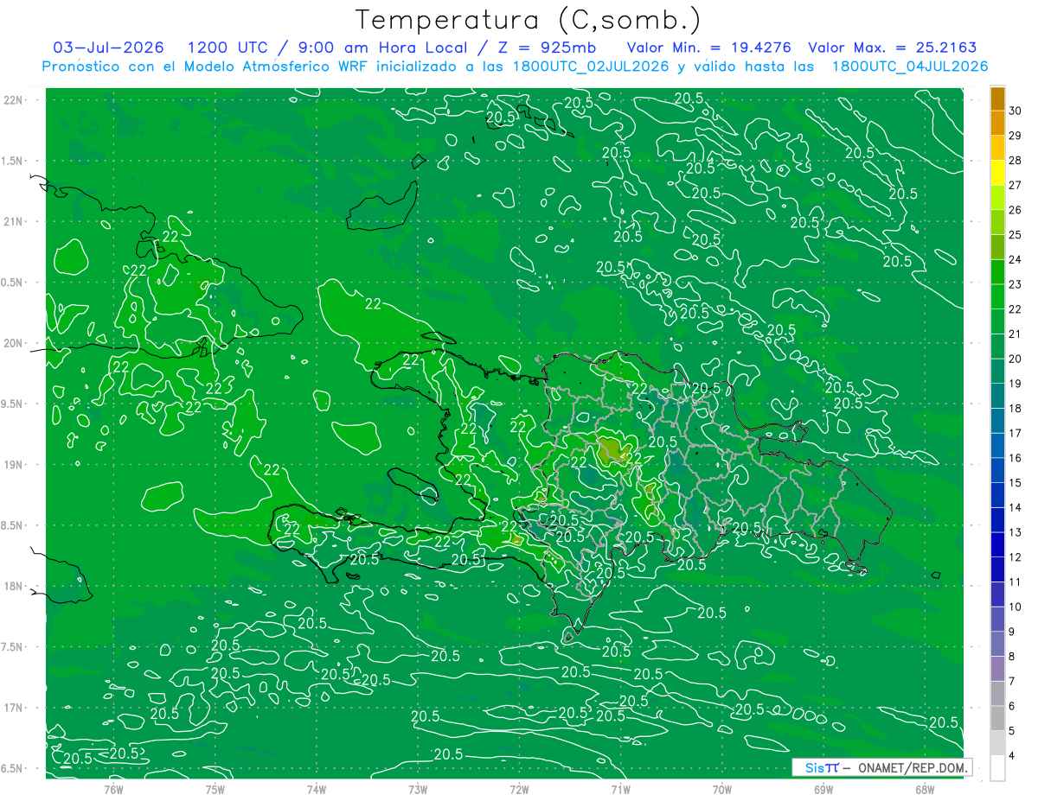The image size is (1038, 801).
Task: Click the Valor Min. = 19.4276 text
Action: click(710, 48)
